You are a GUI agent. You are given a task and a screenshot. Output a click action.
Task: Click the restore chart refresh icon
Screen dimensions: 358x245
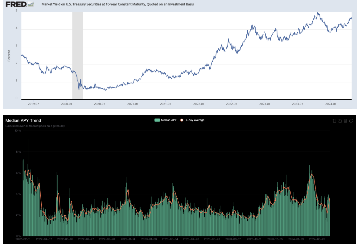[x=351, y=121]
